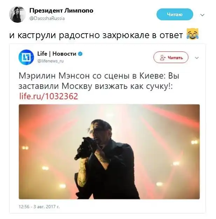
Task: Click the quoted tweet headline text
Action: [99, 81]
